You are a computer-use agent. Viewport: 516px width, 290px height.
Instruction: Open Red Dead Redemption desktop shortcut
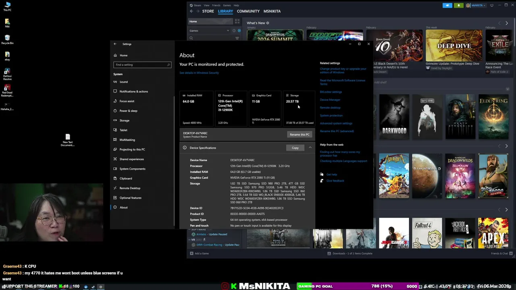pyautogui.click(x=7, y=91)
